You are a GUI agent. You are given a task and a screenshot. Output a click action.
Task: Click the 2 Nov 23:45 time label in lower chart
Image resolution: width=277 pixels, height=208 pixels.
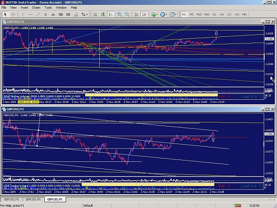[217, 192]
